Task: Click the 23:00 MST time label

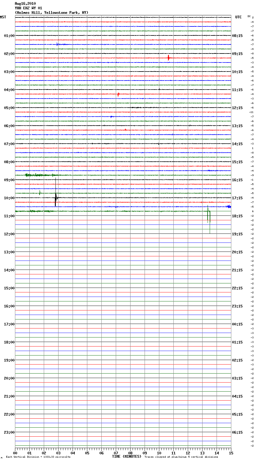Action: pos(9,432)
